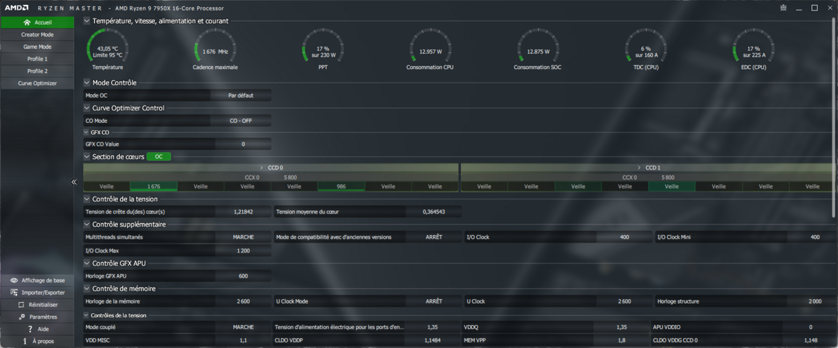Switch to Creator Mode profile
Screen dimensions: 838x348
(36, 34)
